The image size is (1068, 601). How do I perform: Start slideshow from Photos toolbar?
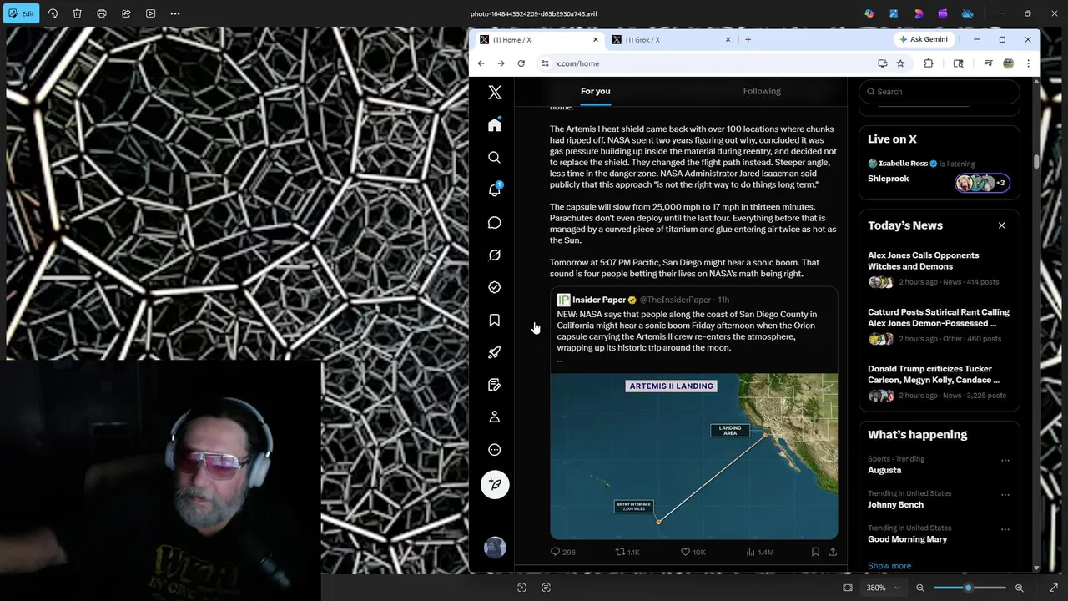[x=151, y=13]
